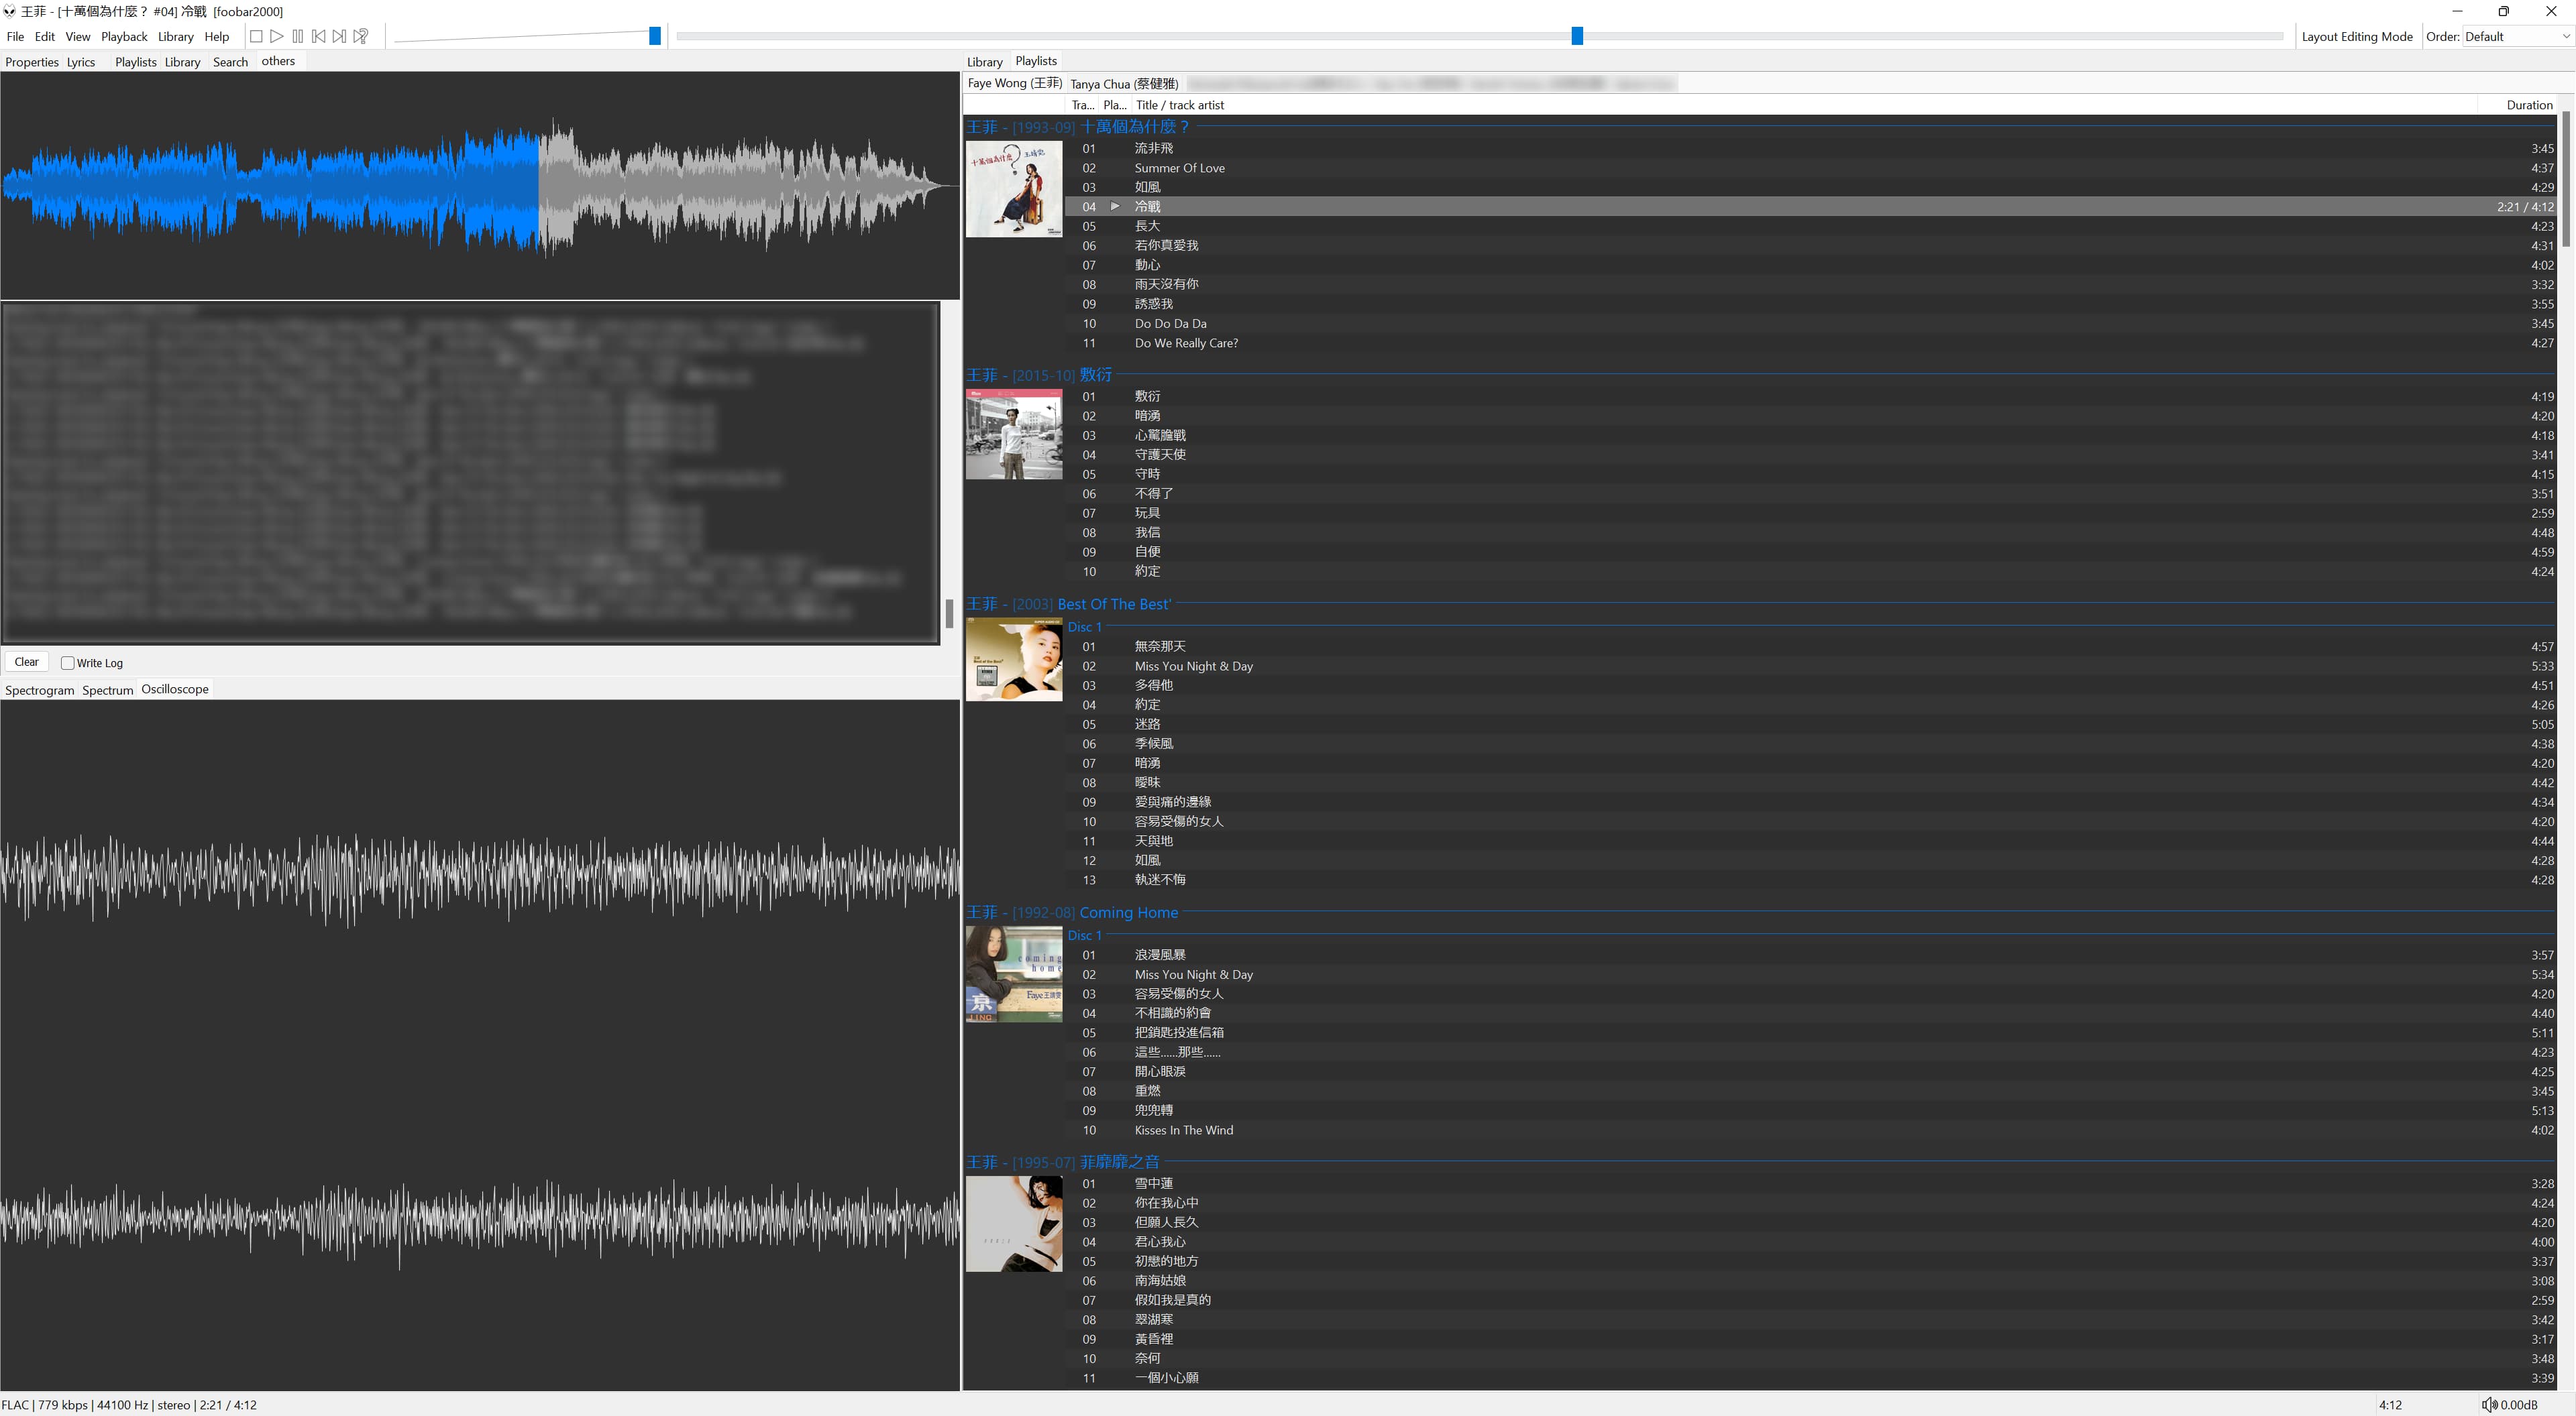Click the Coming Home album cover thumbnail
The height and width of the screenshot is (1416, 2576).
pyautogui.click(x=1013, y=973)
